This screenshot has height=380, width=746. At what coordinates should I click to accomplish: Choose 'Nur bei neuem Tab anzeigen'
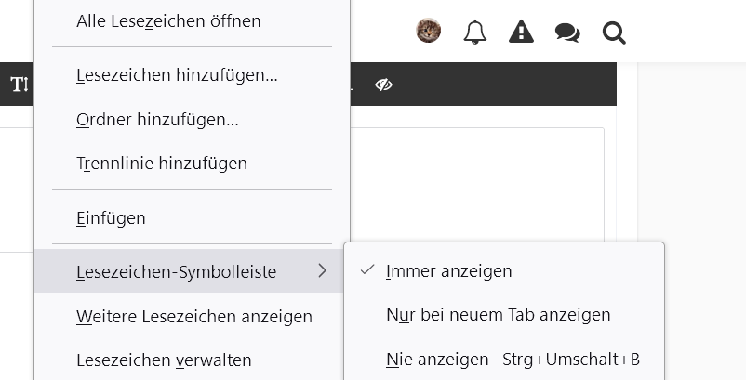pyautogui.click(x=498, y=315)
